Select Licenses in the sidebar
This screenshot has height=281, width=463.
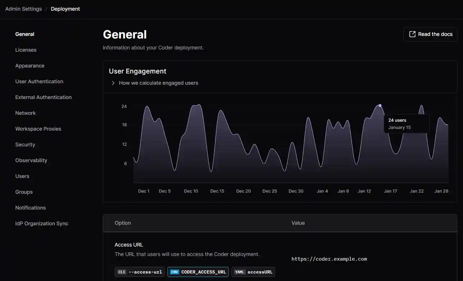[x=26, y=50]
